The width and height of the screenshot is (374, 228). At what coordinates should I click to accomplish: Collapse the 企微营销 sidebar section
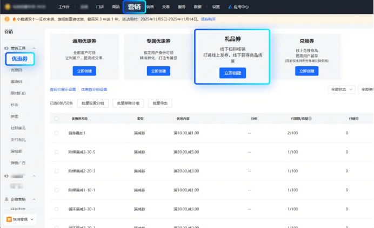[x=34, y=199]
